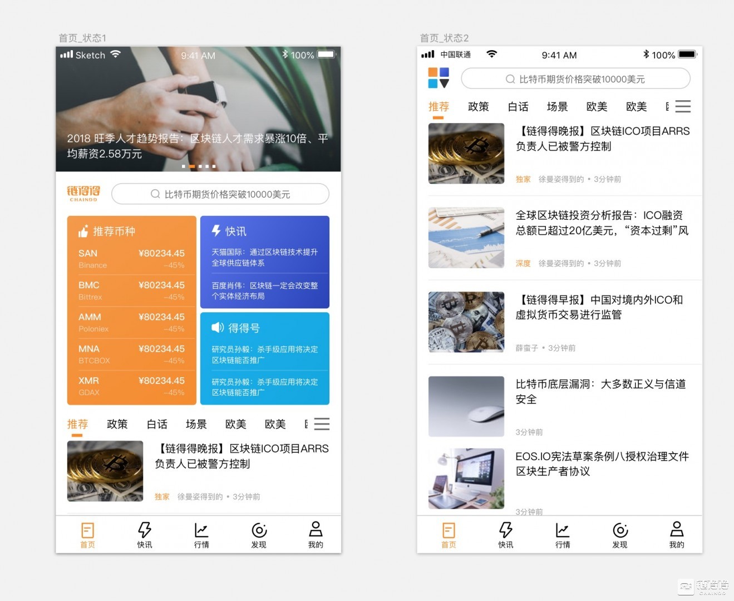Tap the 链得得 CHAINDD logo
Screen dimensions: 734x601
[83, 193]
